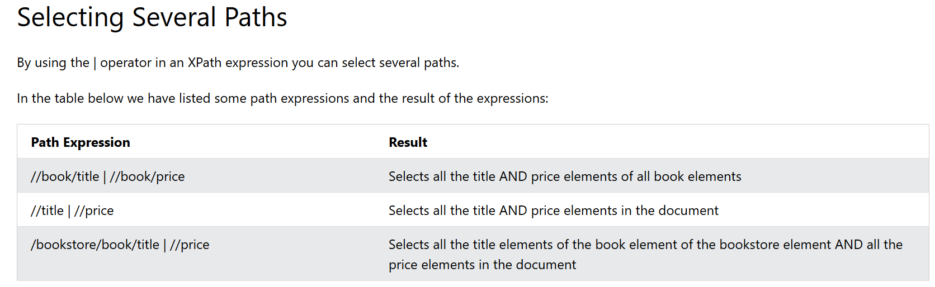Image resolution: width=935 pixels, height=287 pixels.
Task: Click the word "XPath" in the intro sentence
Action: [205, 63]
